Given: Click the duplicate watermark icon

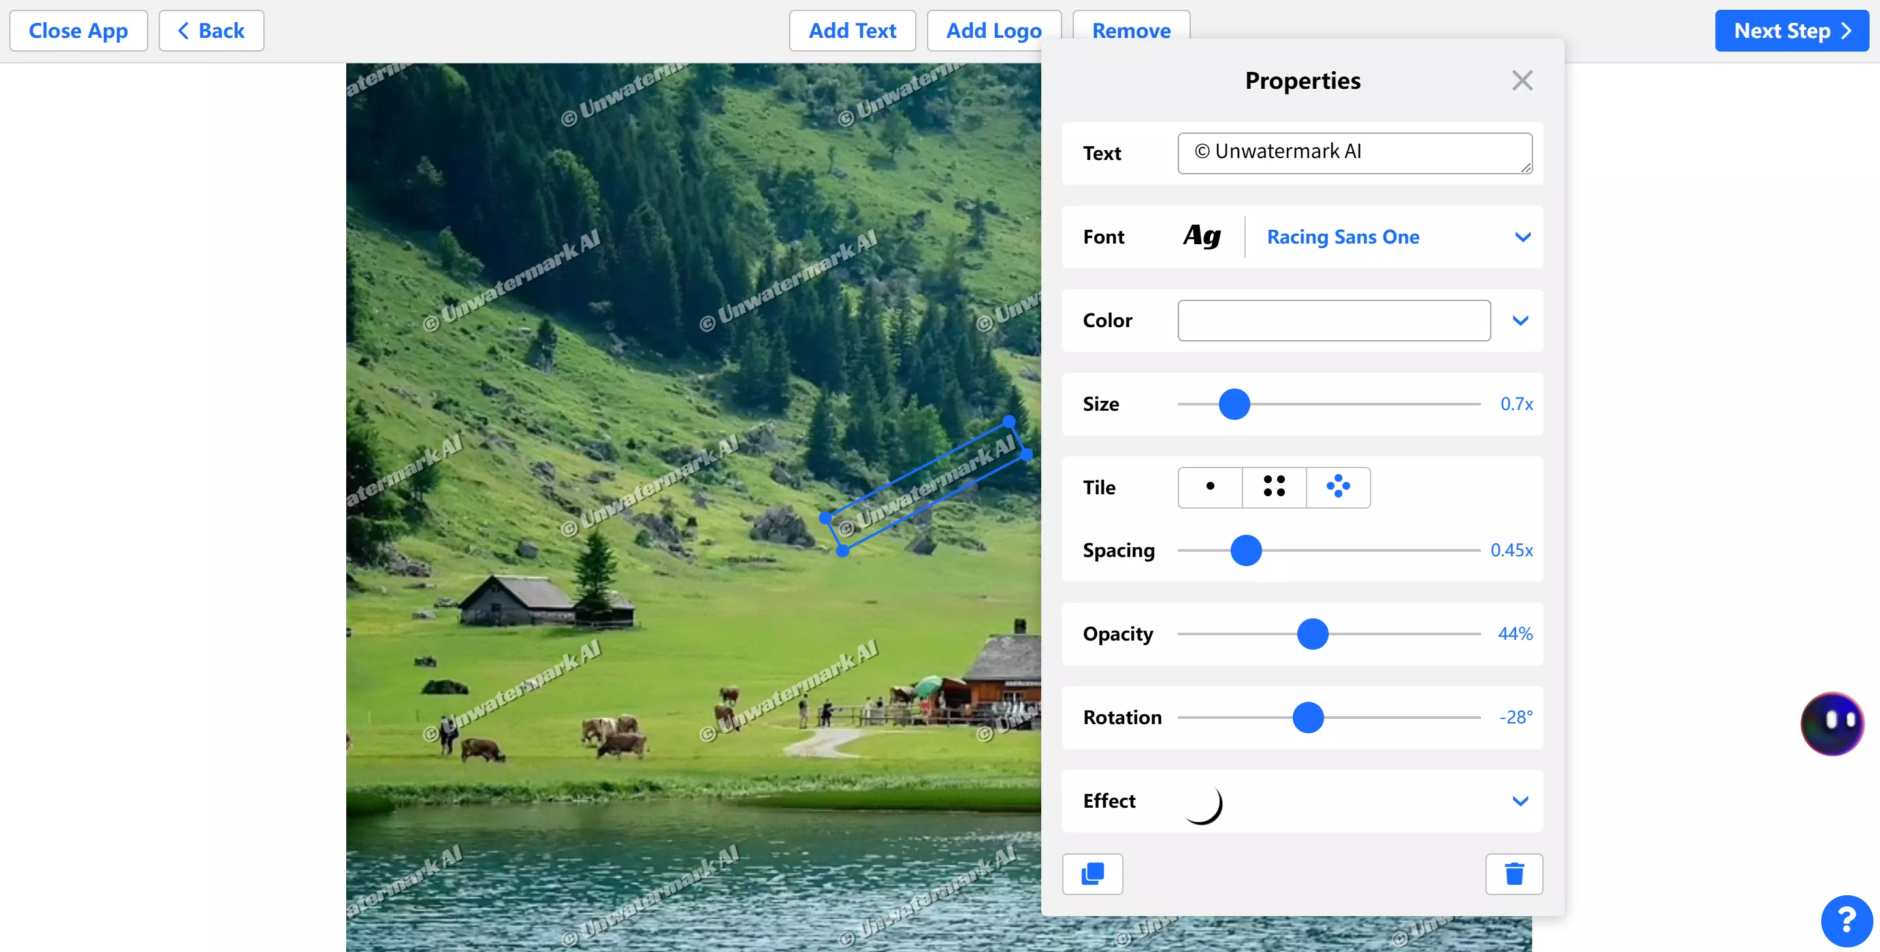Looking at the screenshot, I should point(1092,873).
